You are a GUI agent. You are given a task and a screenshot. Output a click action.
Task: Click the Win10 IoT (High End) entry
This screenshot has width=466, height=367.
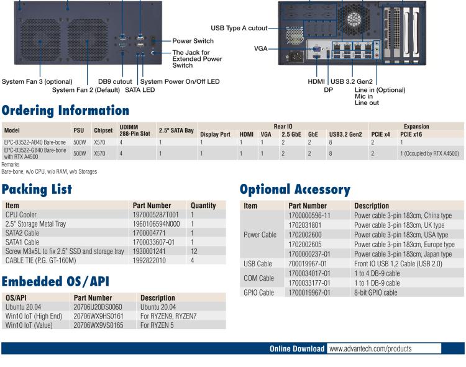point(34,315)
